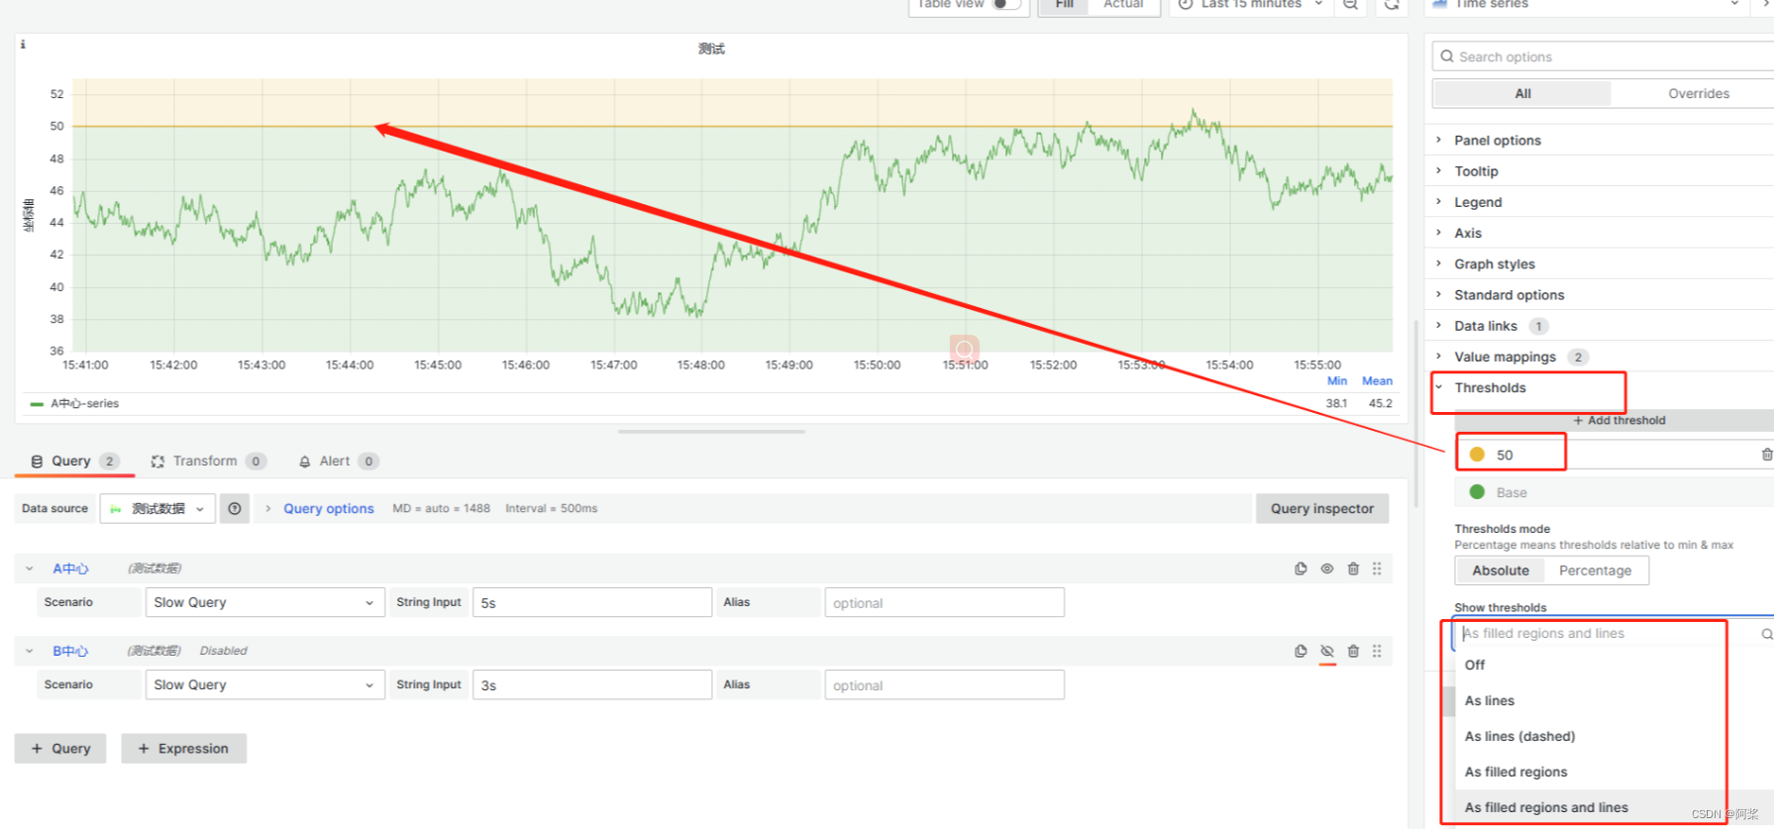This screenshot has width=1774, height=829.
Task: Sort legend by Min column
Action: [1336, 380]
